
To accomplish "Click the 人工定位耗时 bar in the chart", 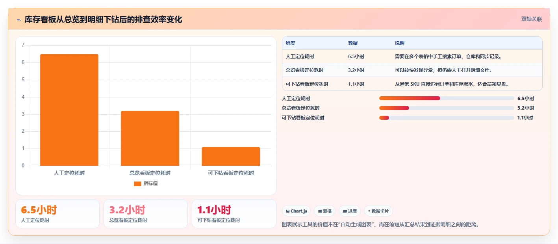I will click(x=69, y=110).
